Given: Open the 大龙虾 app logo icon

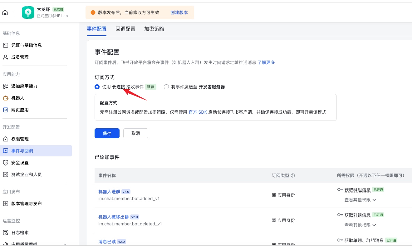Looking at the screenshot, I should point(28,12).
